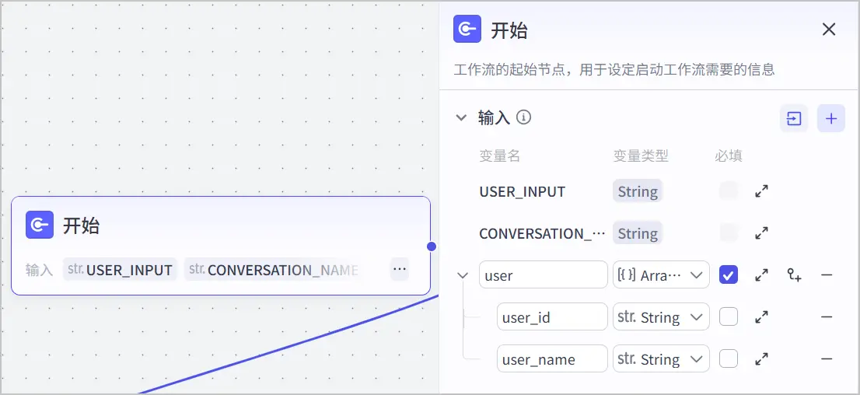860x395 pixels.
Task: Click the 输入 section heading in the panel
Action: coord(495,117)
